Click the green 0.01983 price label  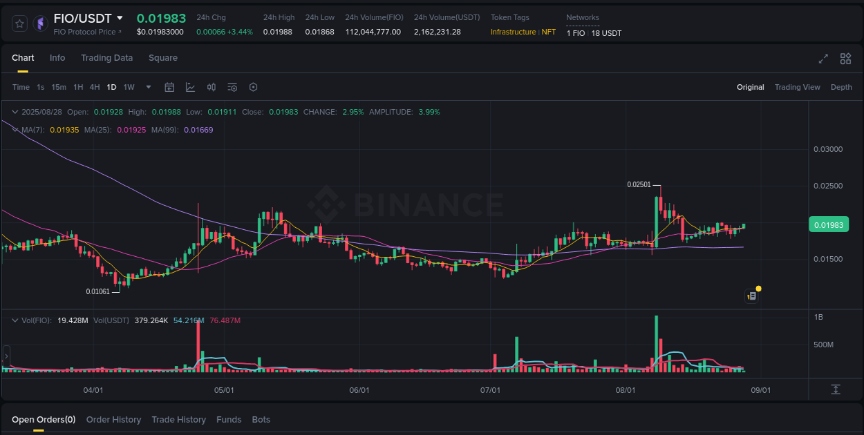click(828, 224)
